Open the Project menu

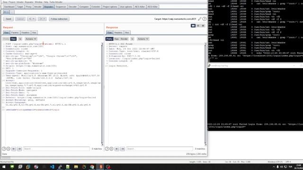click(12, 2)
